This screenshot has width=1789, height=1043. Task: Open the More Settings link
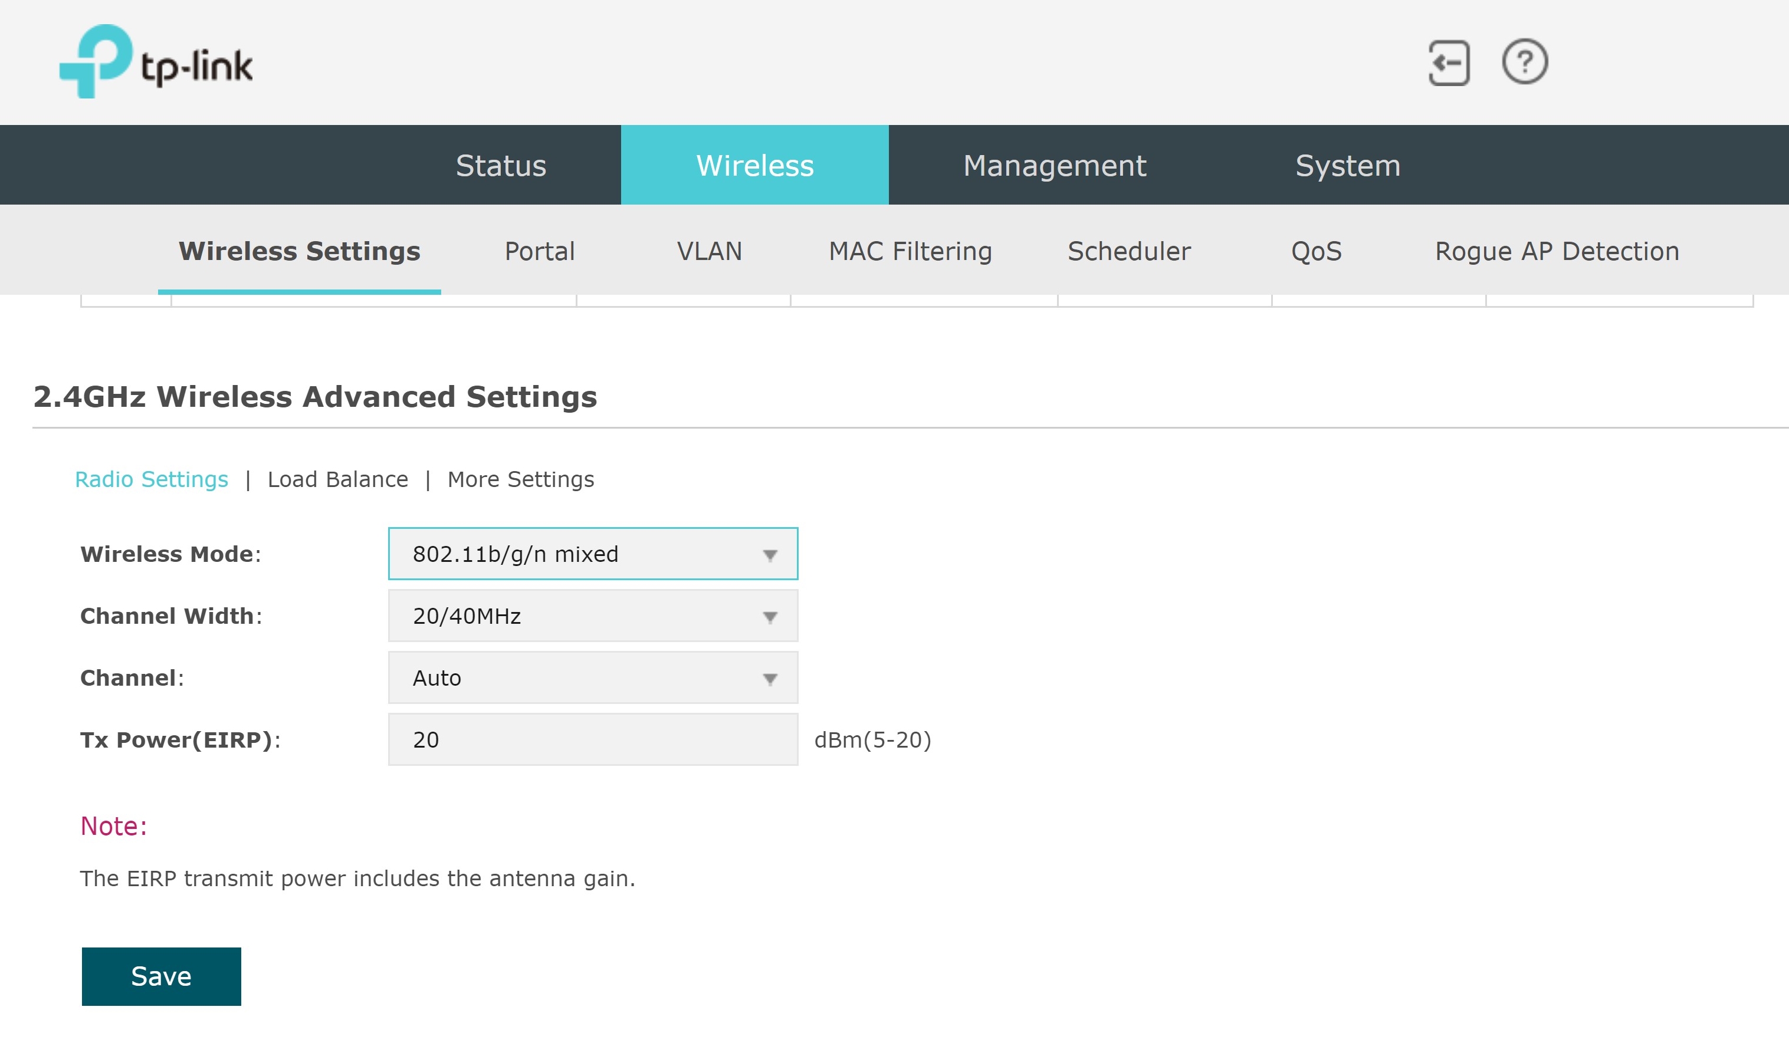tap(520, 479)
